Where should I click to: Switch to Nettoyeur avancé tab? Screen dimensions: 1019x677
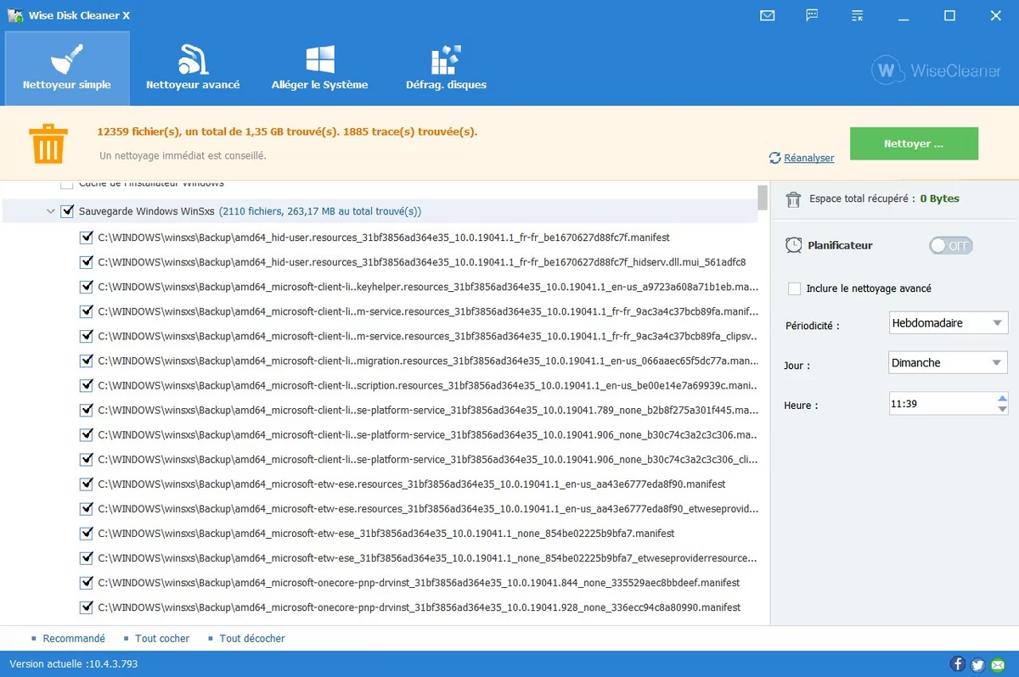(193, 68)
